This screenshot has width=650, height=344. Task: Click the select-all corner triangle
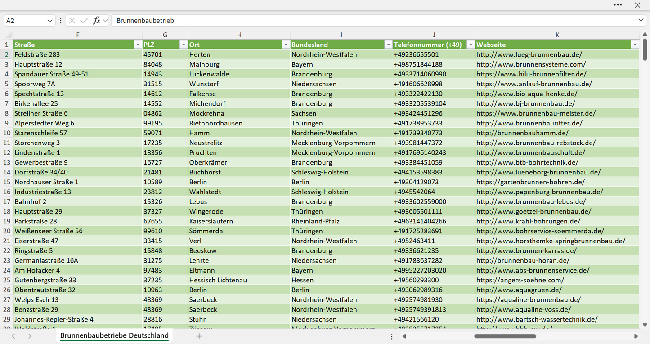pyautogui.click(x=9, y=35)
